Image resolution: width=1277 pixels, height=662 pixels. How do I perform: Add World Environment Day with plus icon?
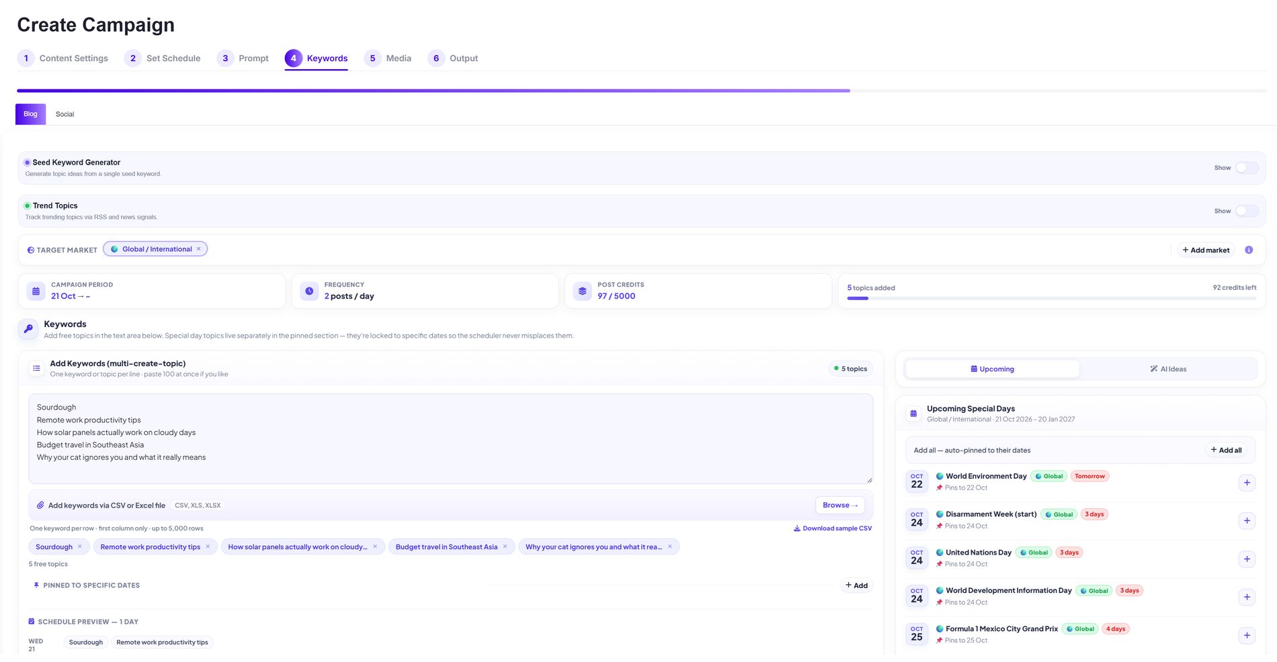(1247, 483)
